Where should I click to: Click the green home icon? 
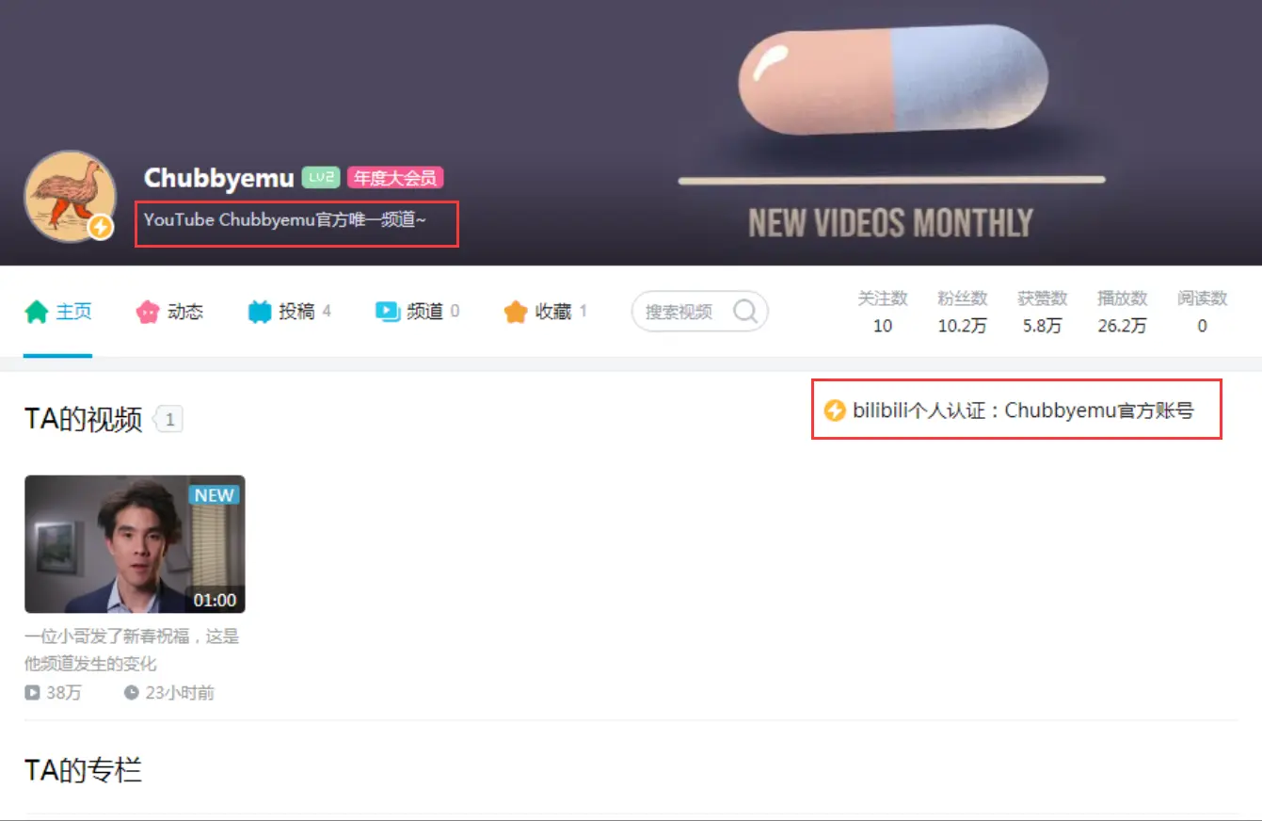click(x=36, y=312)
